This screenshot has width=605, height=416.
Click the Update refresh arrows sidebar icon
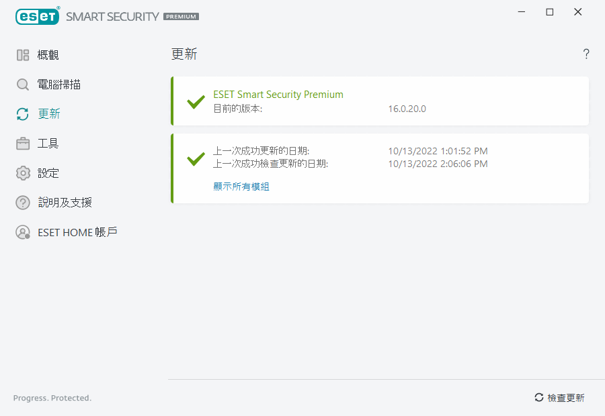point(23,114)
